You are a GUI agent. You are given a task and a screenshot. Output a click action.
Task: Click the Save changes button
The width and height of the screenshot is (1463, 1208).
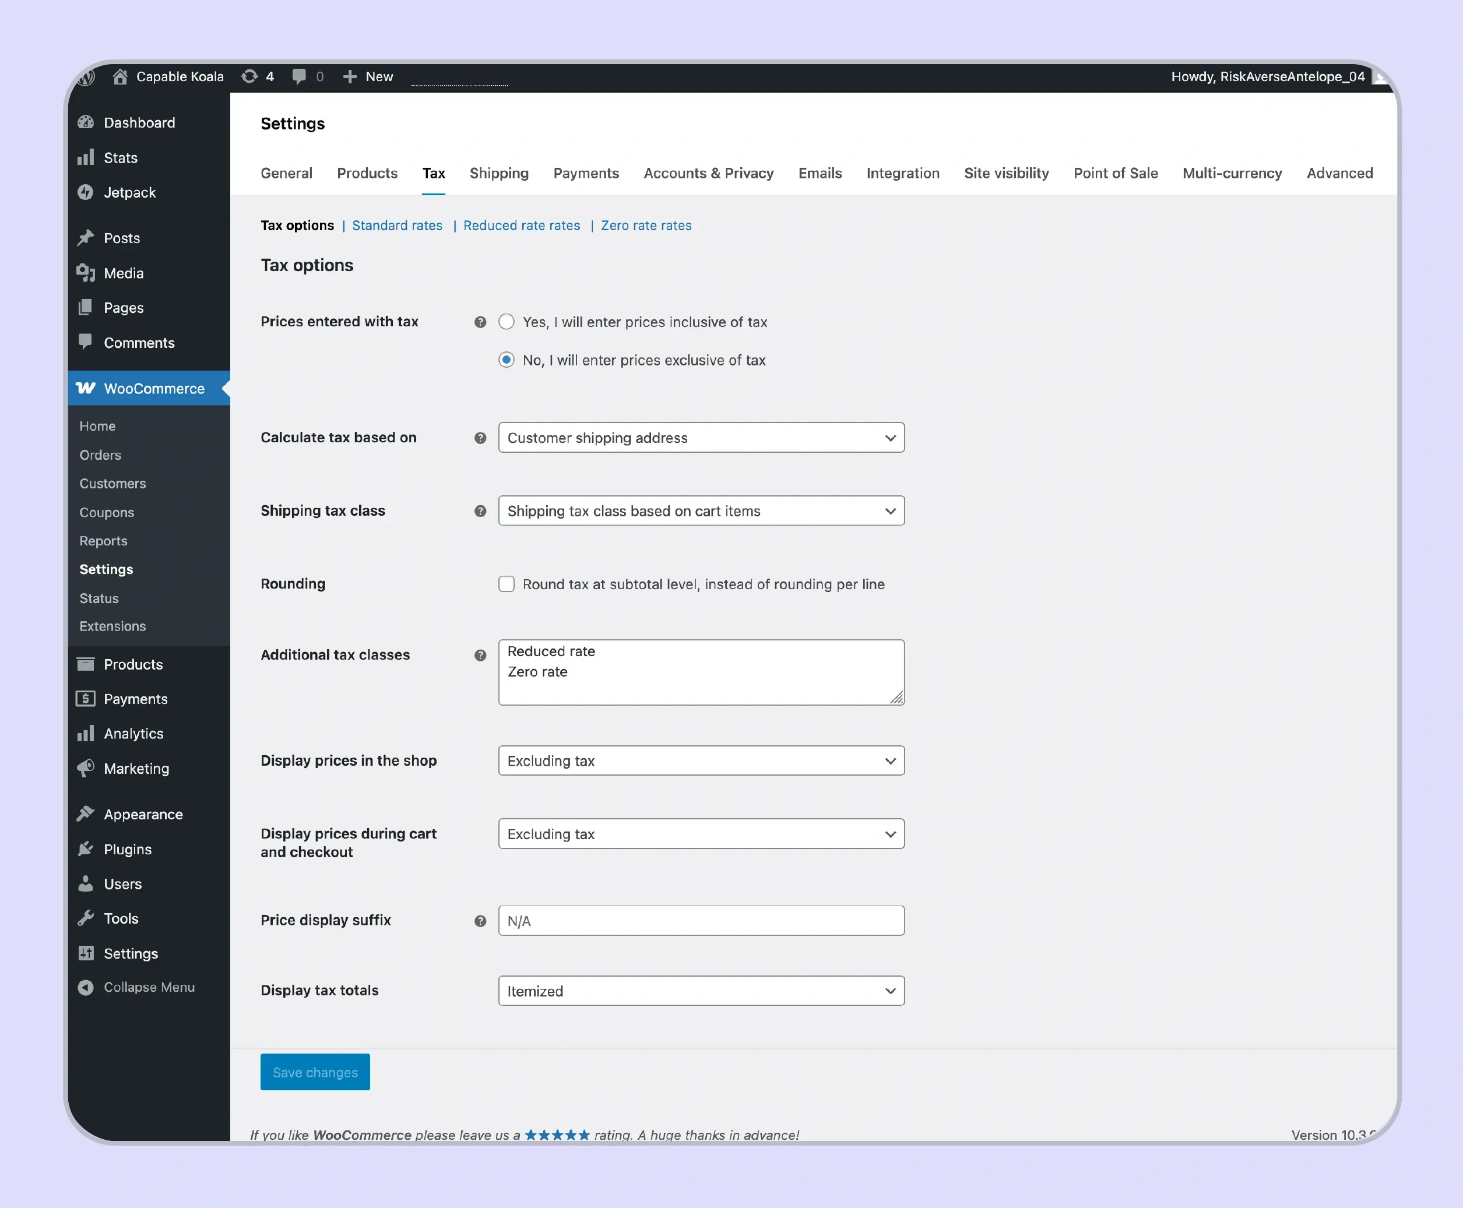click(x=315, y=1072)
